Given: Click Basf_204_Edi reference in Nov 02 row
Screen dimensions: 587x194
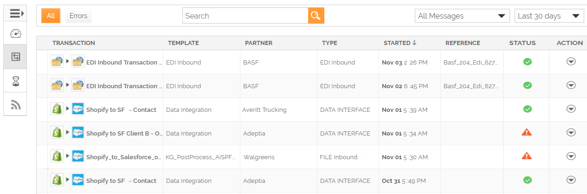Looking at the screenshot, I should pos(471,86).
